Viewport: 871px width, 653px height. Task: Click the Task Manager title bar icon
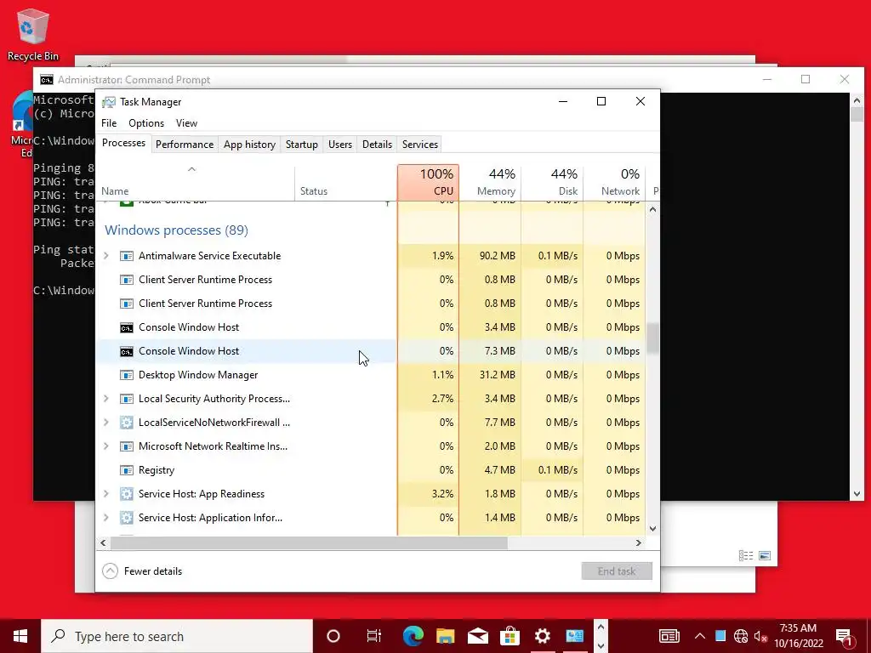(109, 102)
